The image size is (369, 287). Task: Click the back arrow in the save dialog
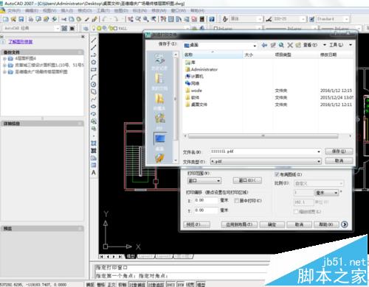tap(264, 45)
